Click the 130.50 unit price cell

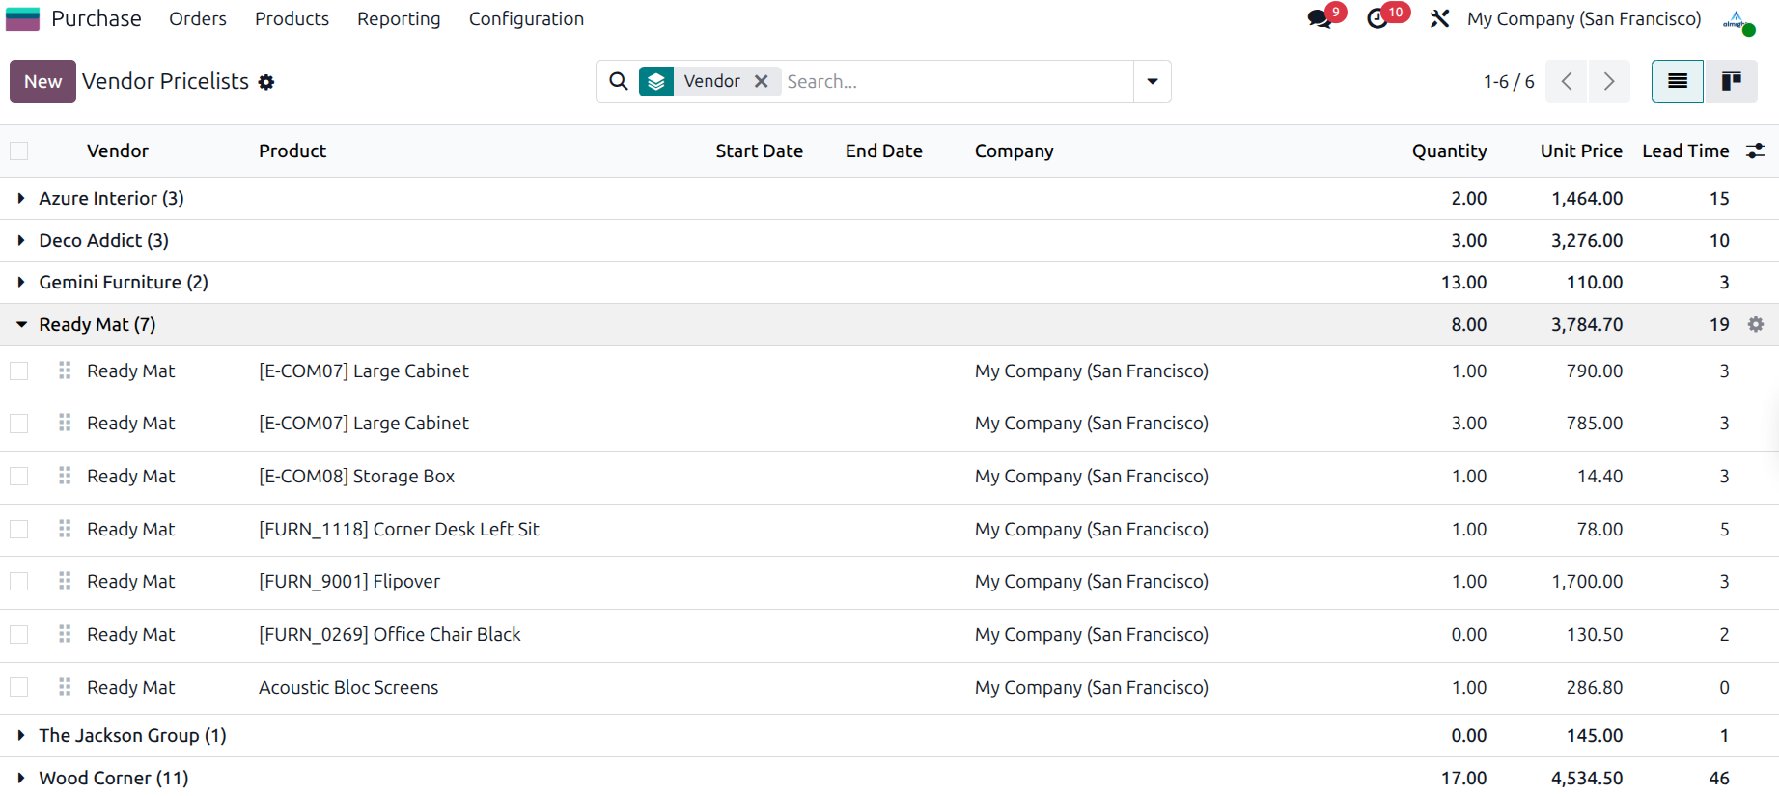coord(1595,634)
